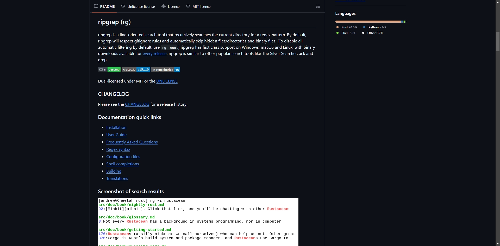Follow the 'every release' link

154,53
